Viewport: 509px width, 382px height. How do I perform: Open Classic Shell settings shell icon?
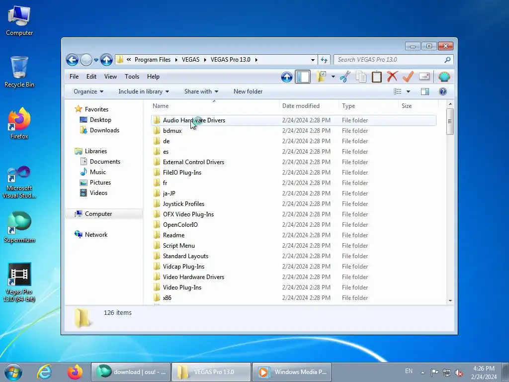pyautogui.click(x=444, y=77)
